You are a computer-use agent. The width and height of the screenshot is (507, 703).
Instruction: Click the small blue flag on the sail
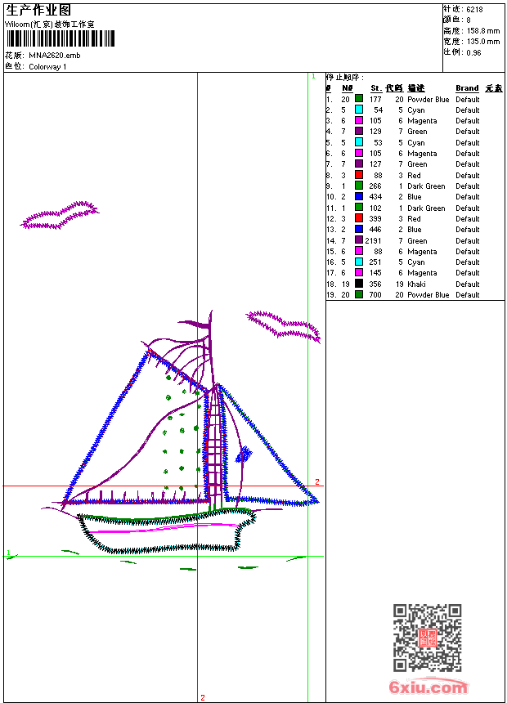click(x=244, y=454)
